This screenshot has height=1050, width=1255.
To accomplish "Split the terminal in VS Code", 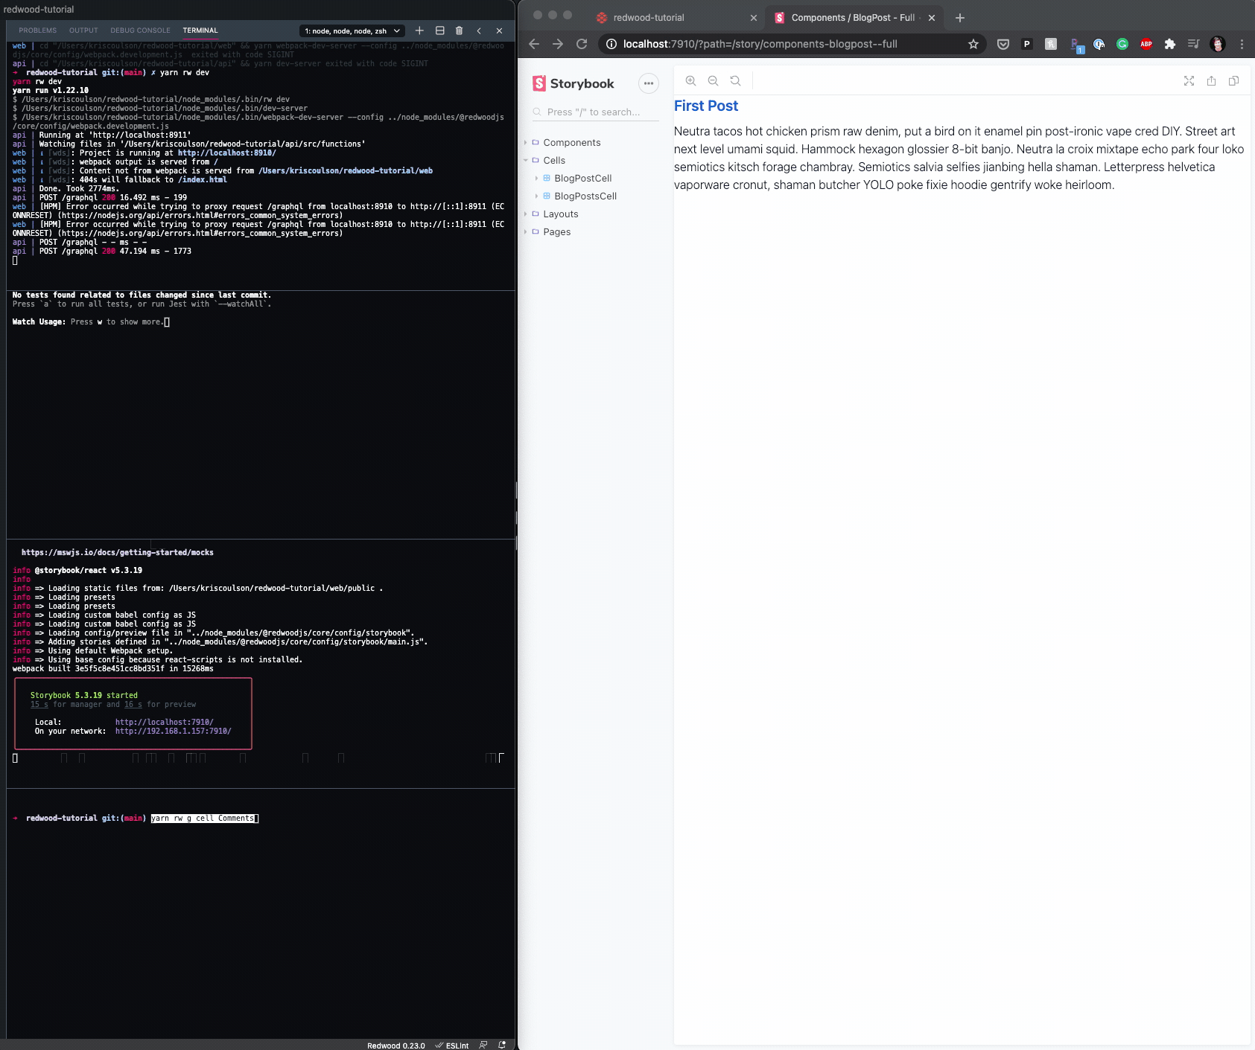I will 439,31.
